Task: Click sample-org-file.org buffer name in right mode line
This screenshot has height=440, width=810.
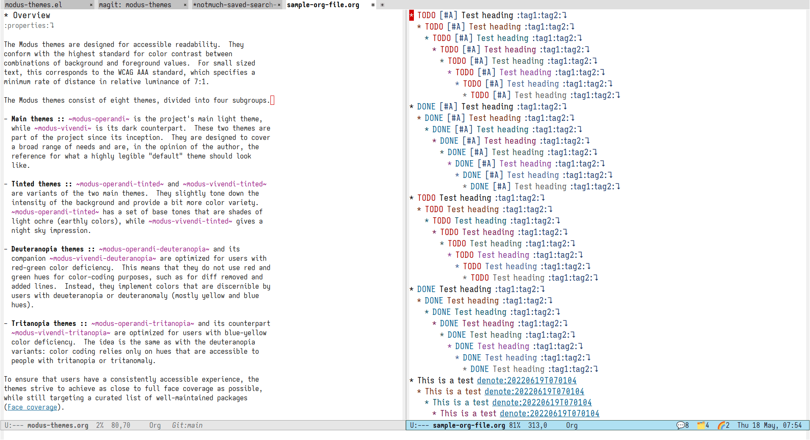Action: 469,425
